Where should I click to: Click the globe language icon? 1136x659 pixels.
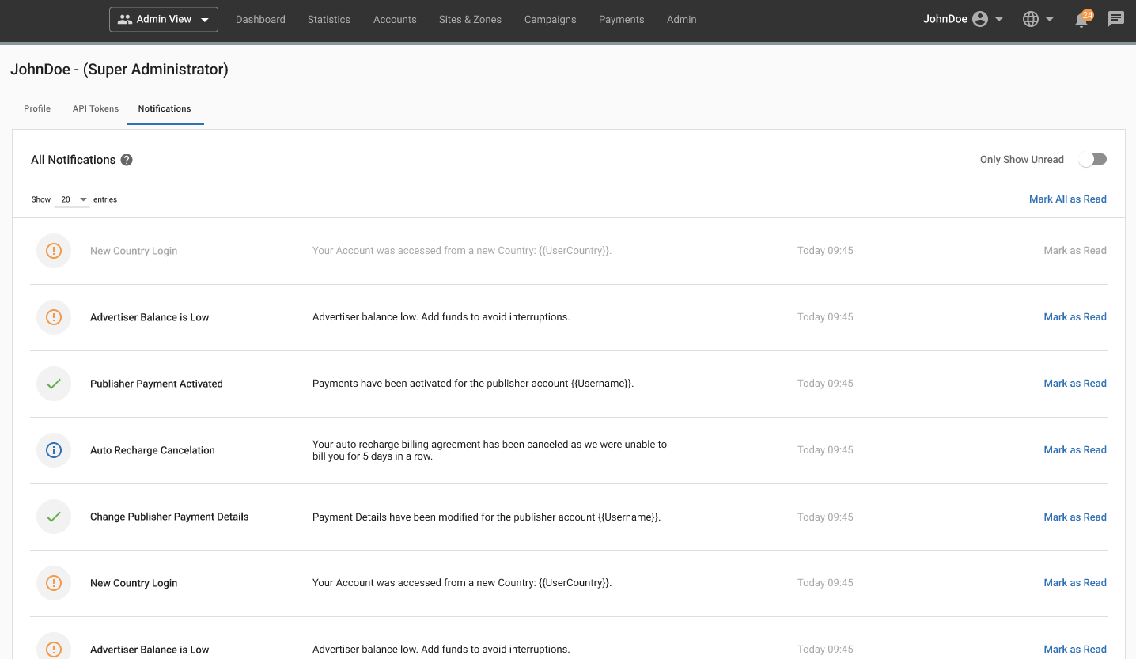tap(1030, 19)
